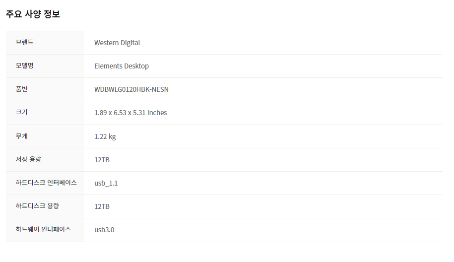Click the WDBWLG0120HBK-NESN part number text

(131, 89)
